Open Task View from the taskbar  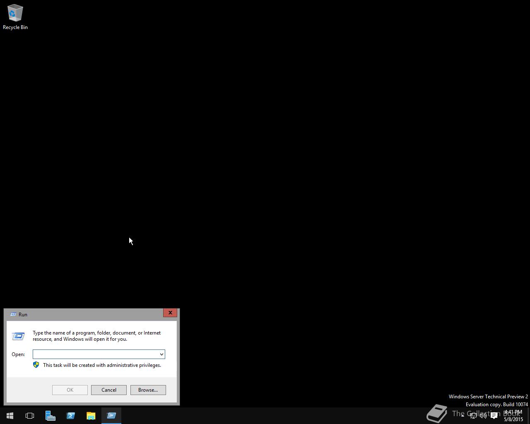[30, 415]
